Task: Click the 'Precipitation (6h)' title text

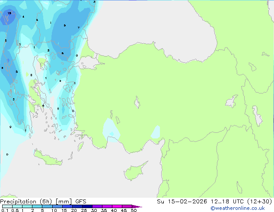Action: click(x=26, y=202)
